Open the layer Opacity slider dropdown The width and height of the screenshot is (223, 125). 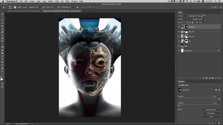click(x=204, y=19)
